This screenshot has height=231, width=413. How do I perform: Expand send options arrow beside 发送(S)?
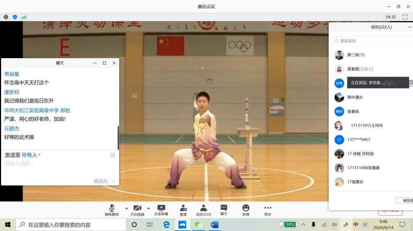point(113,181)
